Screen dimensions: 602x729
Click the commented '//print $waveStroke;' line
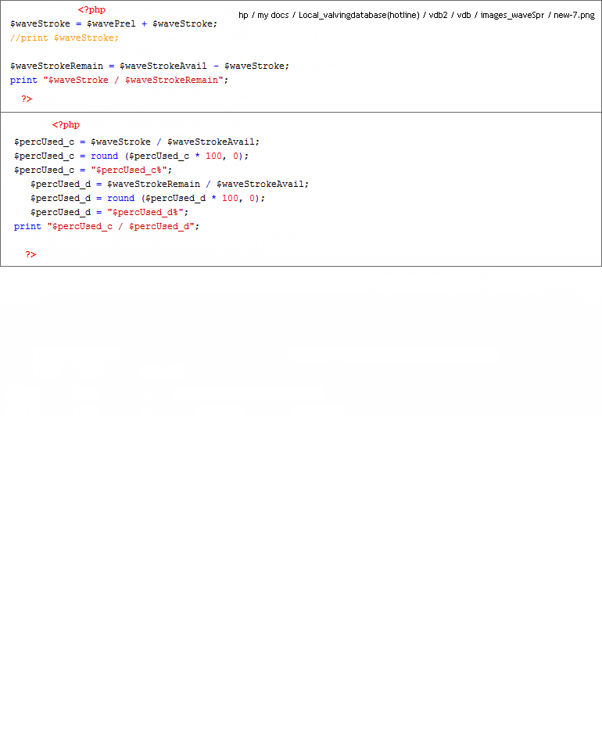click(64, 38)
